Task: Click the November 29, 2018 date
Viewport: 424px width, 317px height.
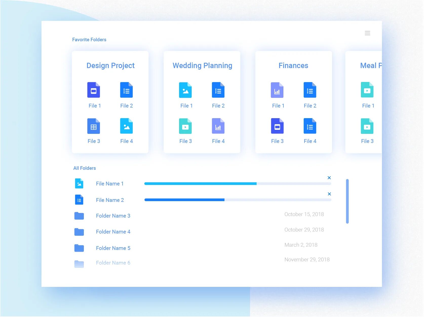Action: (x=307, y=260)
